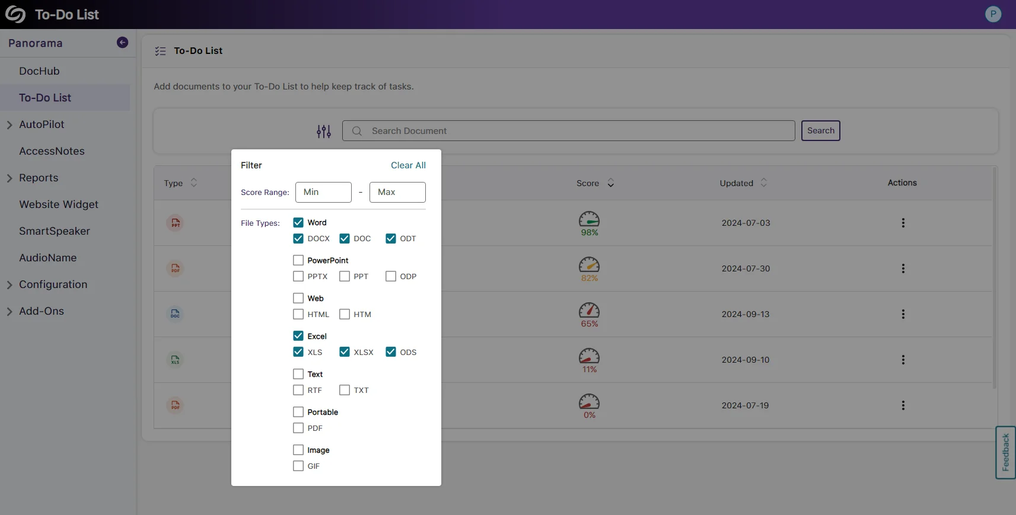The height and width of the screenshot is (515, 1016).
Task: Uncheck the Word file type checkbox
Action: pyautogui.click(x=298, y=223)
